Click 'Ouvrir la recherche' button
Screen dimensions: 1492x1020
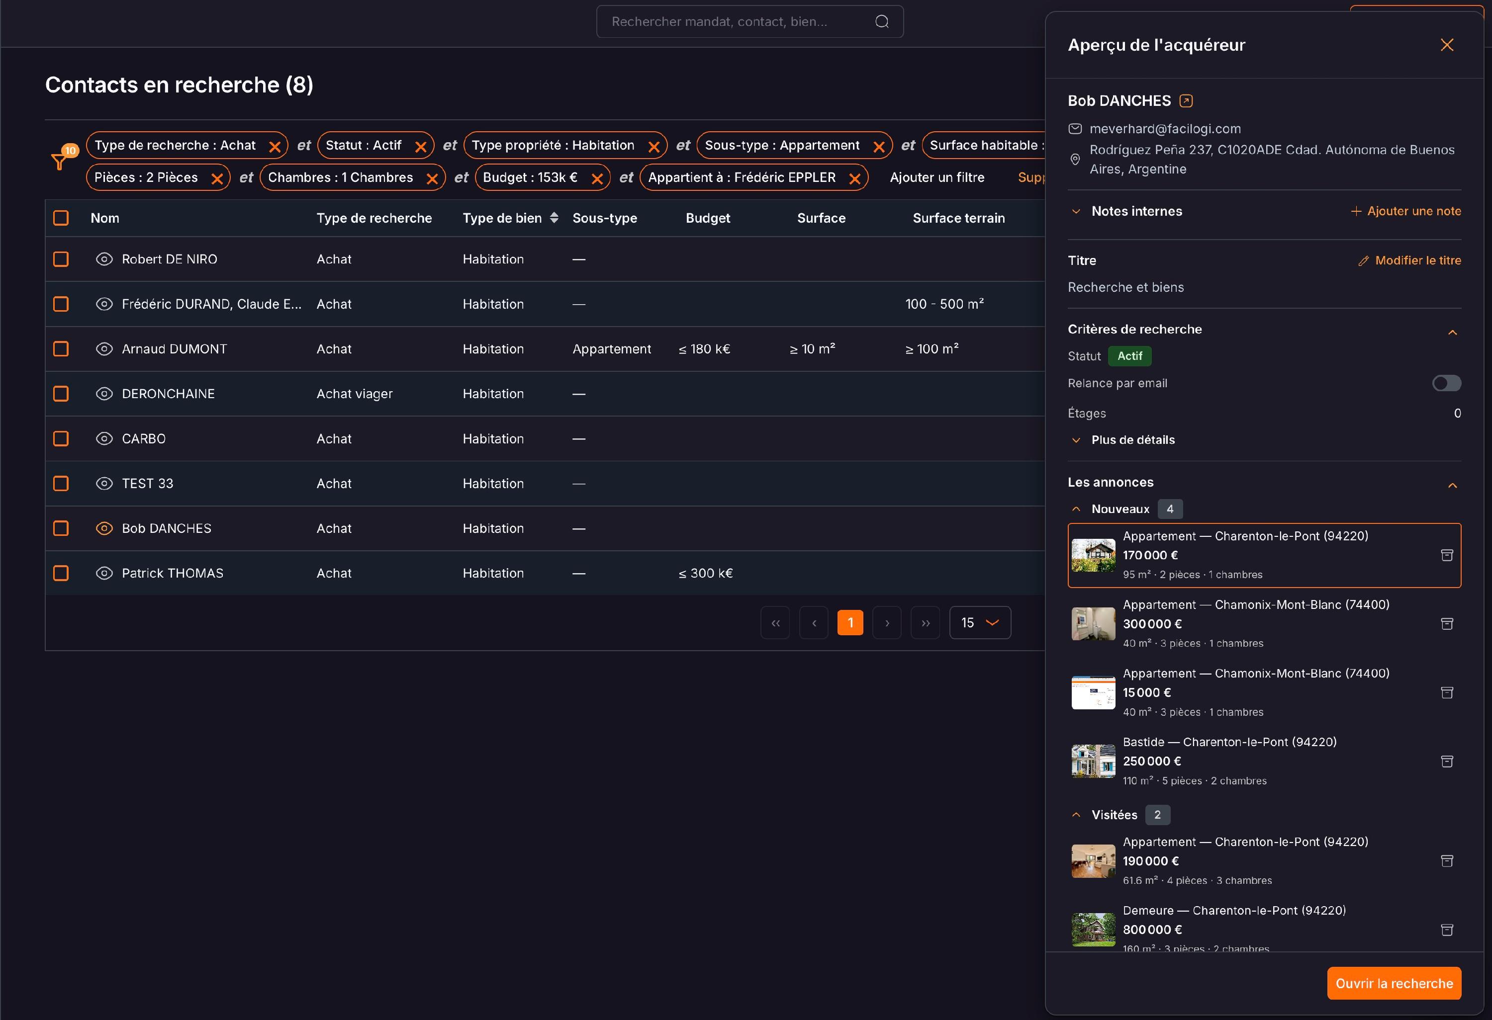(1394, 983)
